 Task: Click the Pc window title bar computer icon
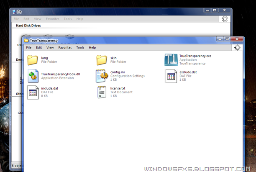[x=14, y=12]
